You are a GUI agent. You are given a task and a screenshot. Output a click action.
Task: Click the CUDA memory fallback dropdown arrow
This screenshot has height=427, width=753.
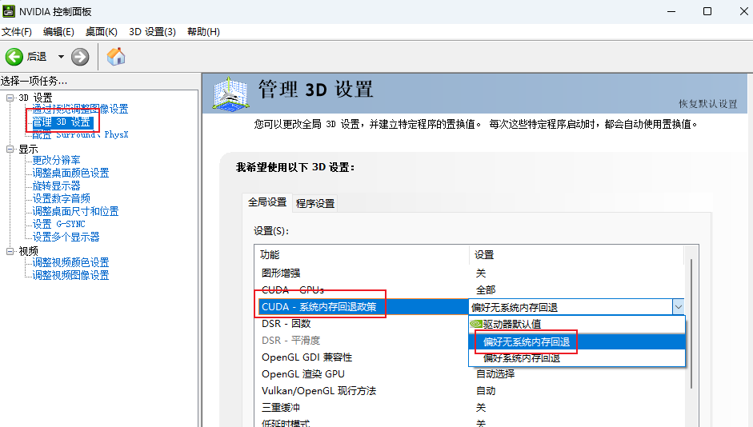coord(678,307)
